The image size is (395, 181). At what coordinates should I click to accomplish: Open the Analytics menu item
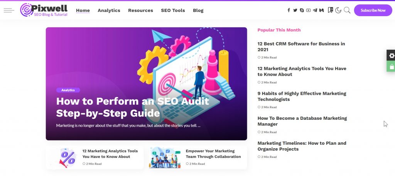pos(109,10)
